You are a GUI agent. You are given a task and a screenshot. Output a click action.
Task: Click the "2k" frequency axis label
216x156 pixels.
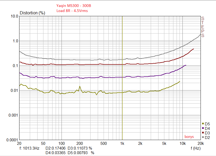(x=140, y=143)
